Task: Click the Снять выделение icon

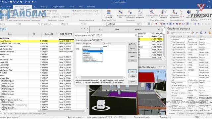Action: click(140, 12)
